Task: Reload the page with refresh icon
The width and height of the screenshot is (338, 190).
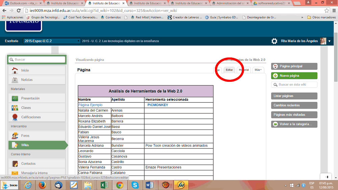Action: pyautogui.click(x=19, y=10)
